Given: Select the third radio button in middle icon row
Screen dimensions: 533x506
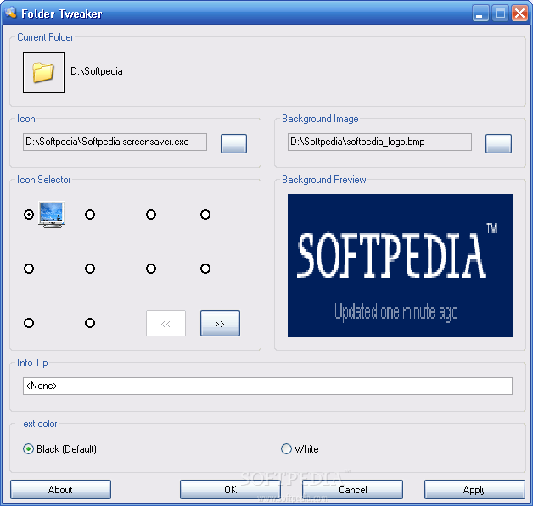Looking at the screenshot, I should click(x=151, y=269).
